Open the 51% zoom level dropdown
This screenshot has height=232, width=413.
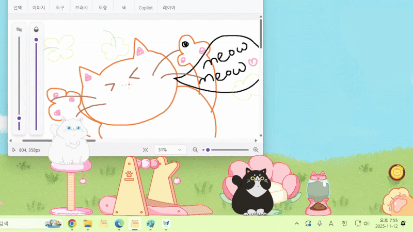click(170, 150)
